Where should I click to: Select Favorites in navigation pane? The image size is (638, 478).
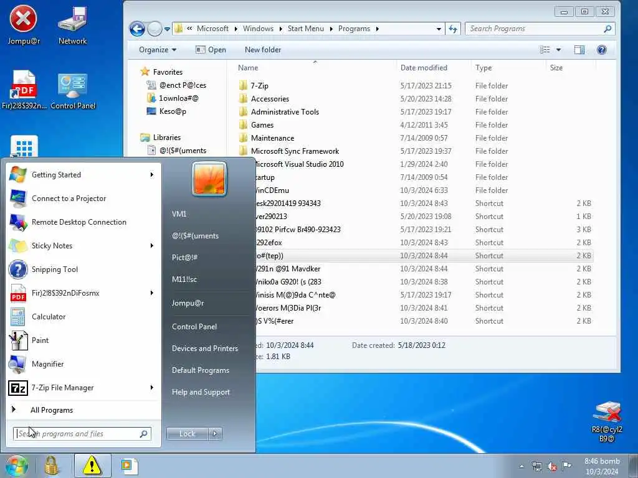[x=168, y=72]
